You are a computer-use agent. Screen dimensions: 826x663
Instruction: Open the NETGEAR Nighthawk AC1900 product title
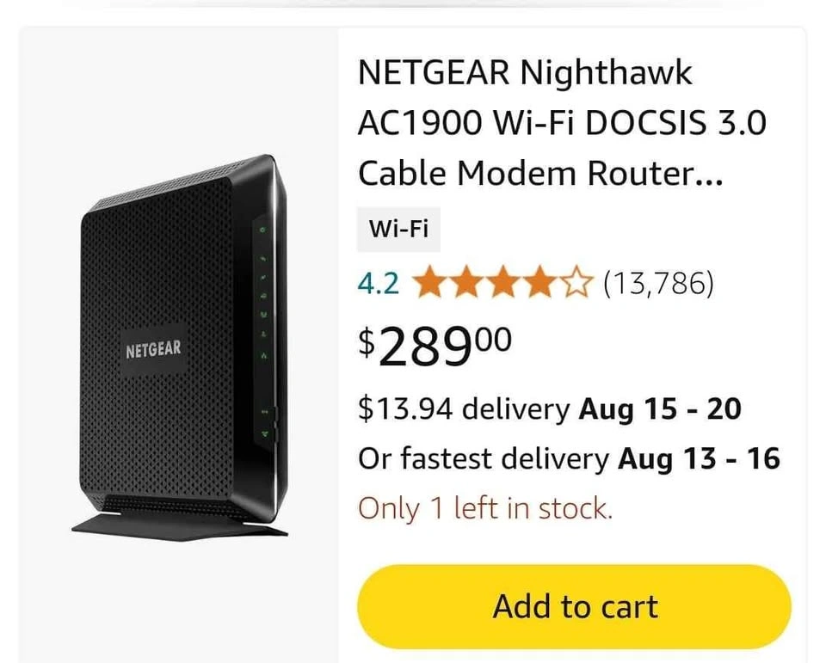(562, 123)
